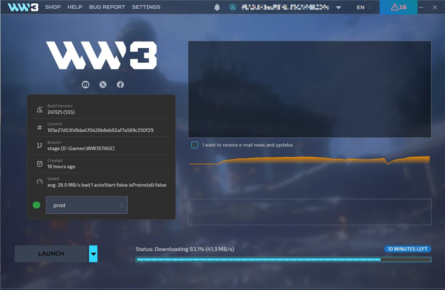The width and height of the screenshot is (445, 290).
Task: Click build version text 241125 (555)
Action: tap(61, 112)
